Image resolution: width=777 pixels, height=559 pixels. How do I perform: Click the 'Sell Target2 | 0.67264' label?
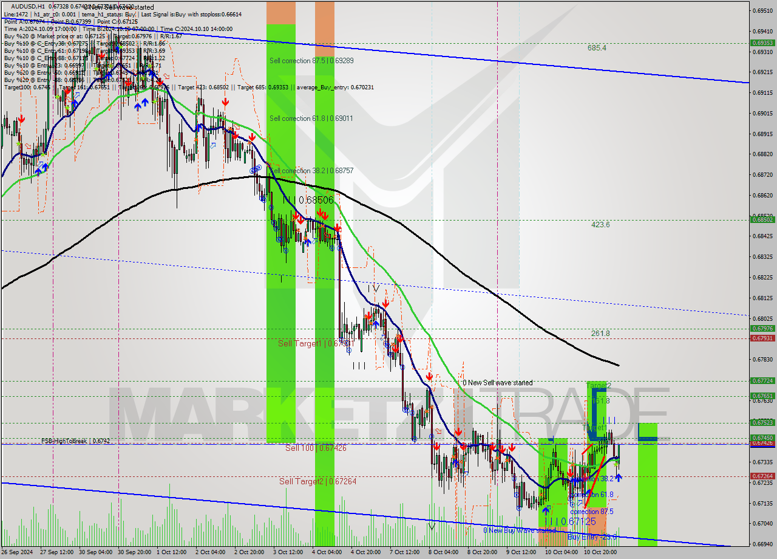(317, 481)
